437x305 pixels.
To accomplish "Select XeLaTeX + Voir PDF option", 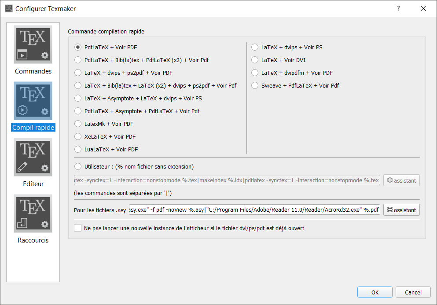I will pyautogui.click(x=78, y=136).
